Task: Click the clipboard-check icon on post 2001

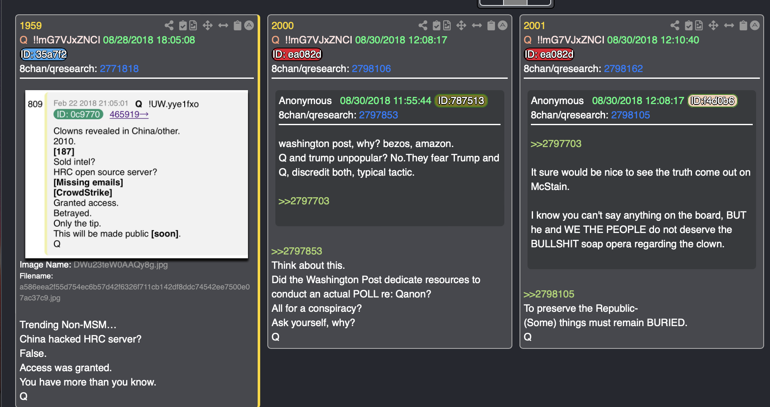Action: click(x=689, y=26)
